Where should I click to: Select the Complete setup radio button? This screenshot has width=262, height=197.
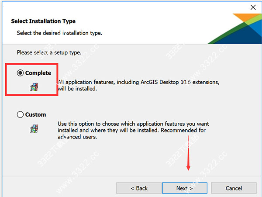20,73
